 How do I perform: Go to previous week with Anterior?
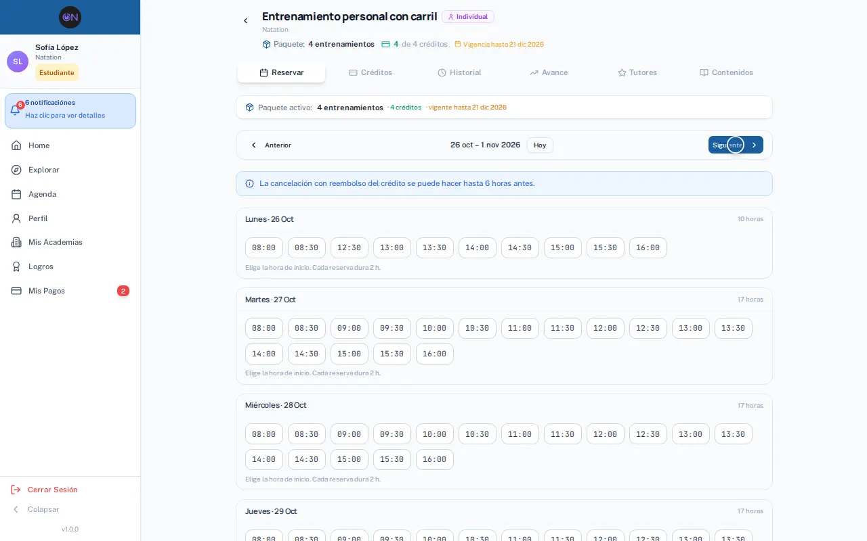(x=271, y=145)
